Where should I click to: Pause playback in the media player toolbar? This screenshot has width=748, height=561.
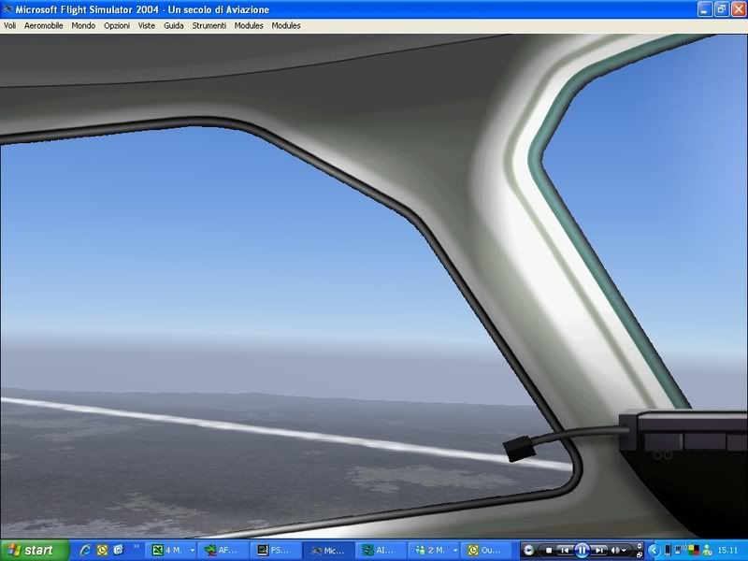(583, 550)
